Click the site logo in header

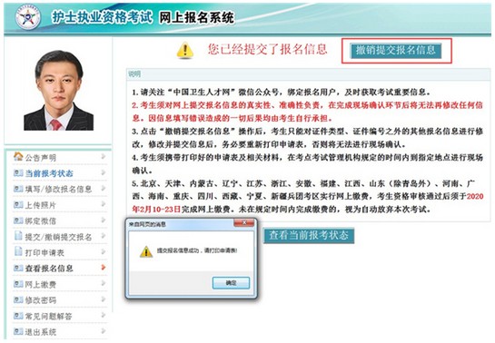[x=28, y=17]
